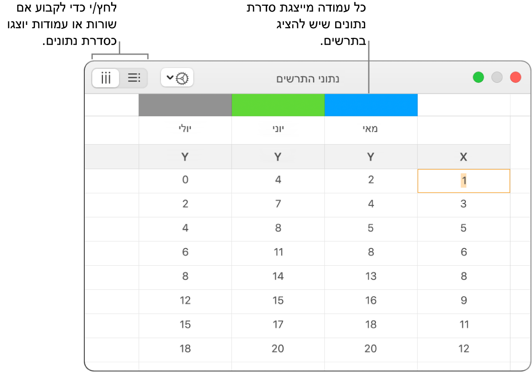Viewport: 532px width, 372px height.
Task: Click מאי cell with value 13
Action: (371, 276)
